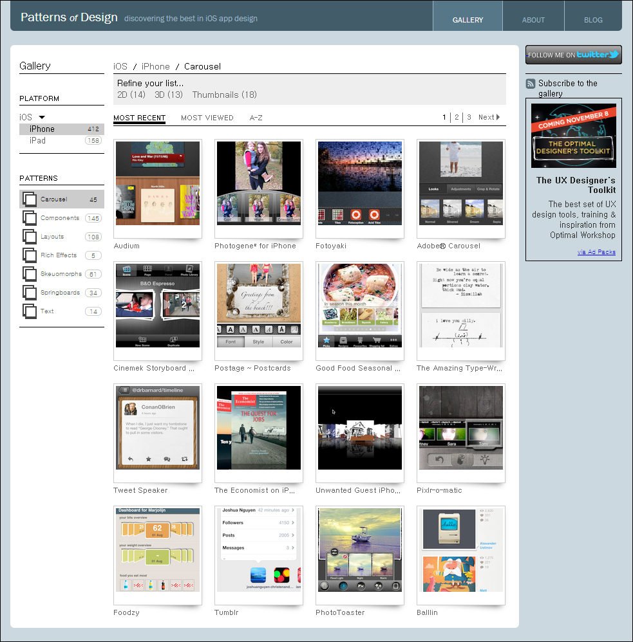Open The UX Designer's Toolkit ad title
This screenshot has width=633, height=642.
(576, 185)
